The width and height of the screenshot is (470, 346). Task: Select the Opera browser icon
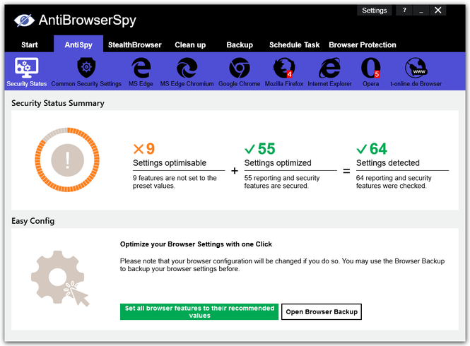(371, 68)
